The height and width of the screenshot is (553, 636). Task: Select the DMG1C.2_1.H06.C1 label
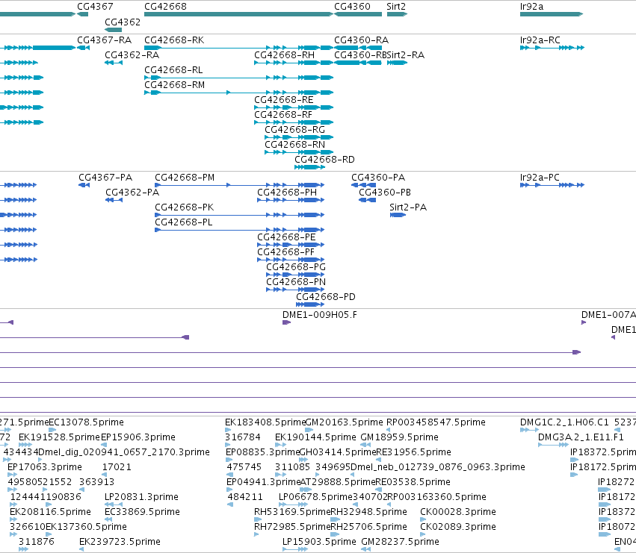pos(564,422)
